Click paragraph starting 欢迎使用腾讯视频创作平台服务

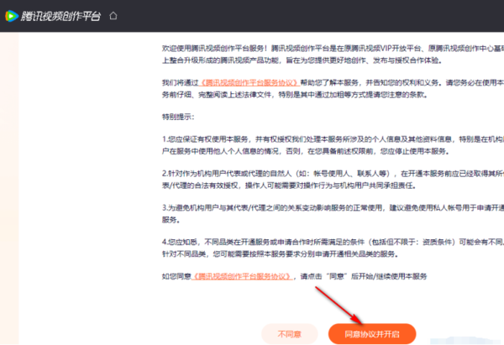333,55
